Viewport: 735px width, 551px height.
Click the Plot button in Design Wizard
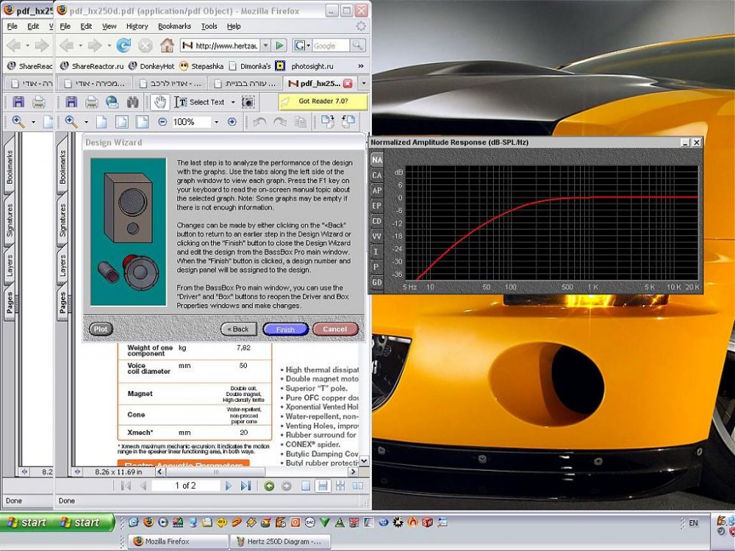tap(101, 329)
